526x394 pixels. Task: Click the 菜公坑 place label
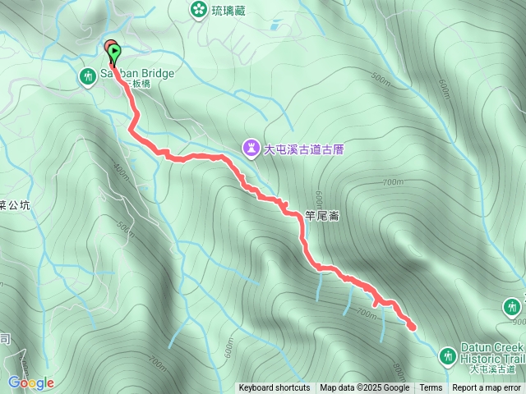pos(15,205)
